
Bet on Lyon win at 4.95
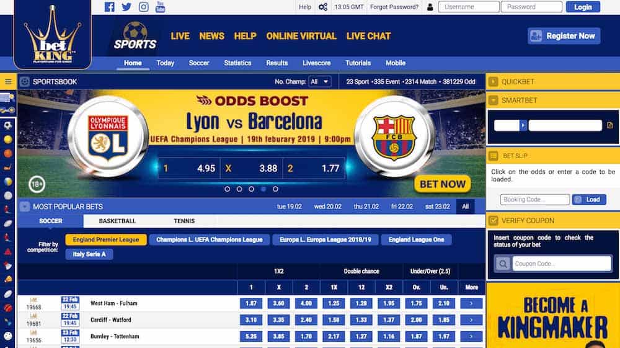click(189, 169)
